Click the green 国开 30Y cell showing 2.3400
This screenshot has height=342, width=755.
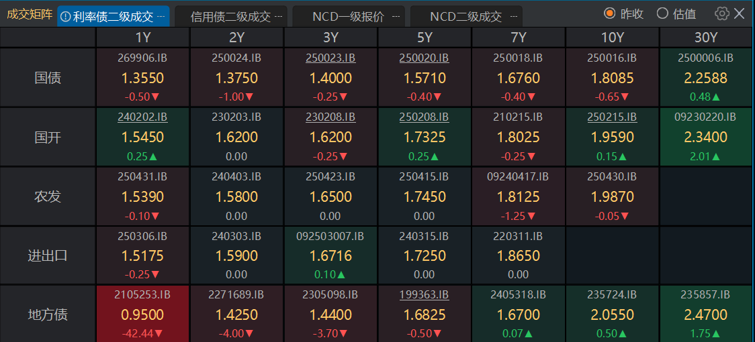coord(705,137)
